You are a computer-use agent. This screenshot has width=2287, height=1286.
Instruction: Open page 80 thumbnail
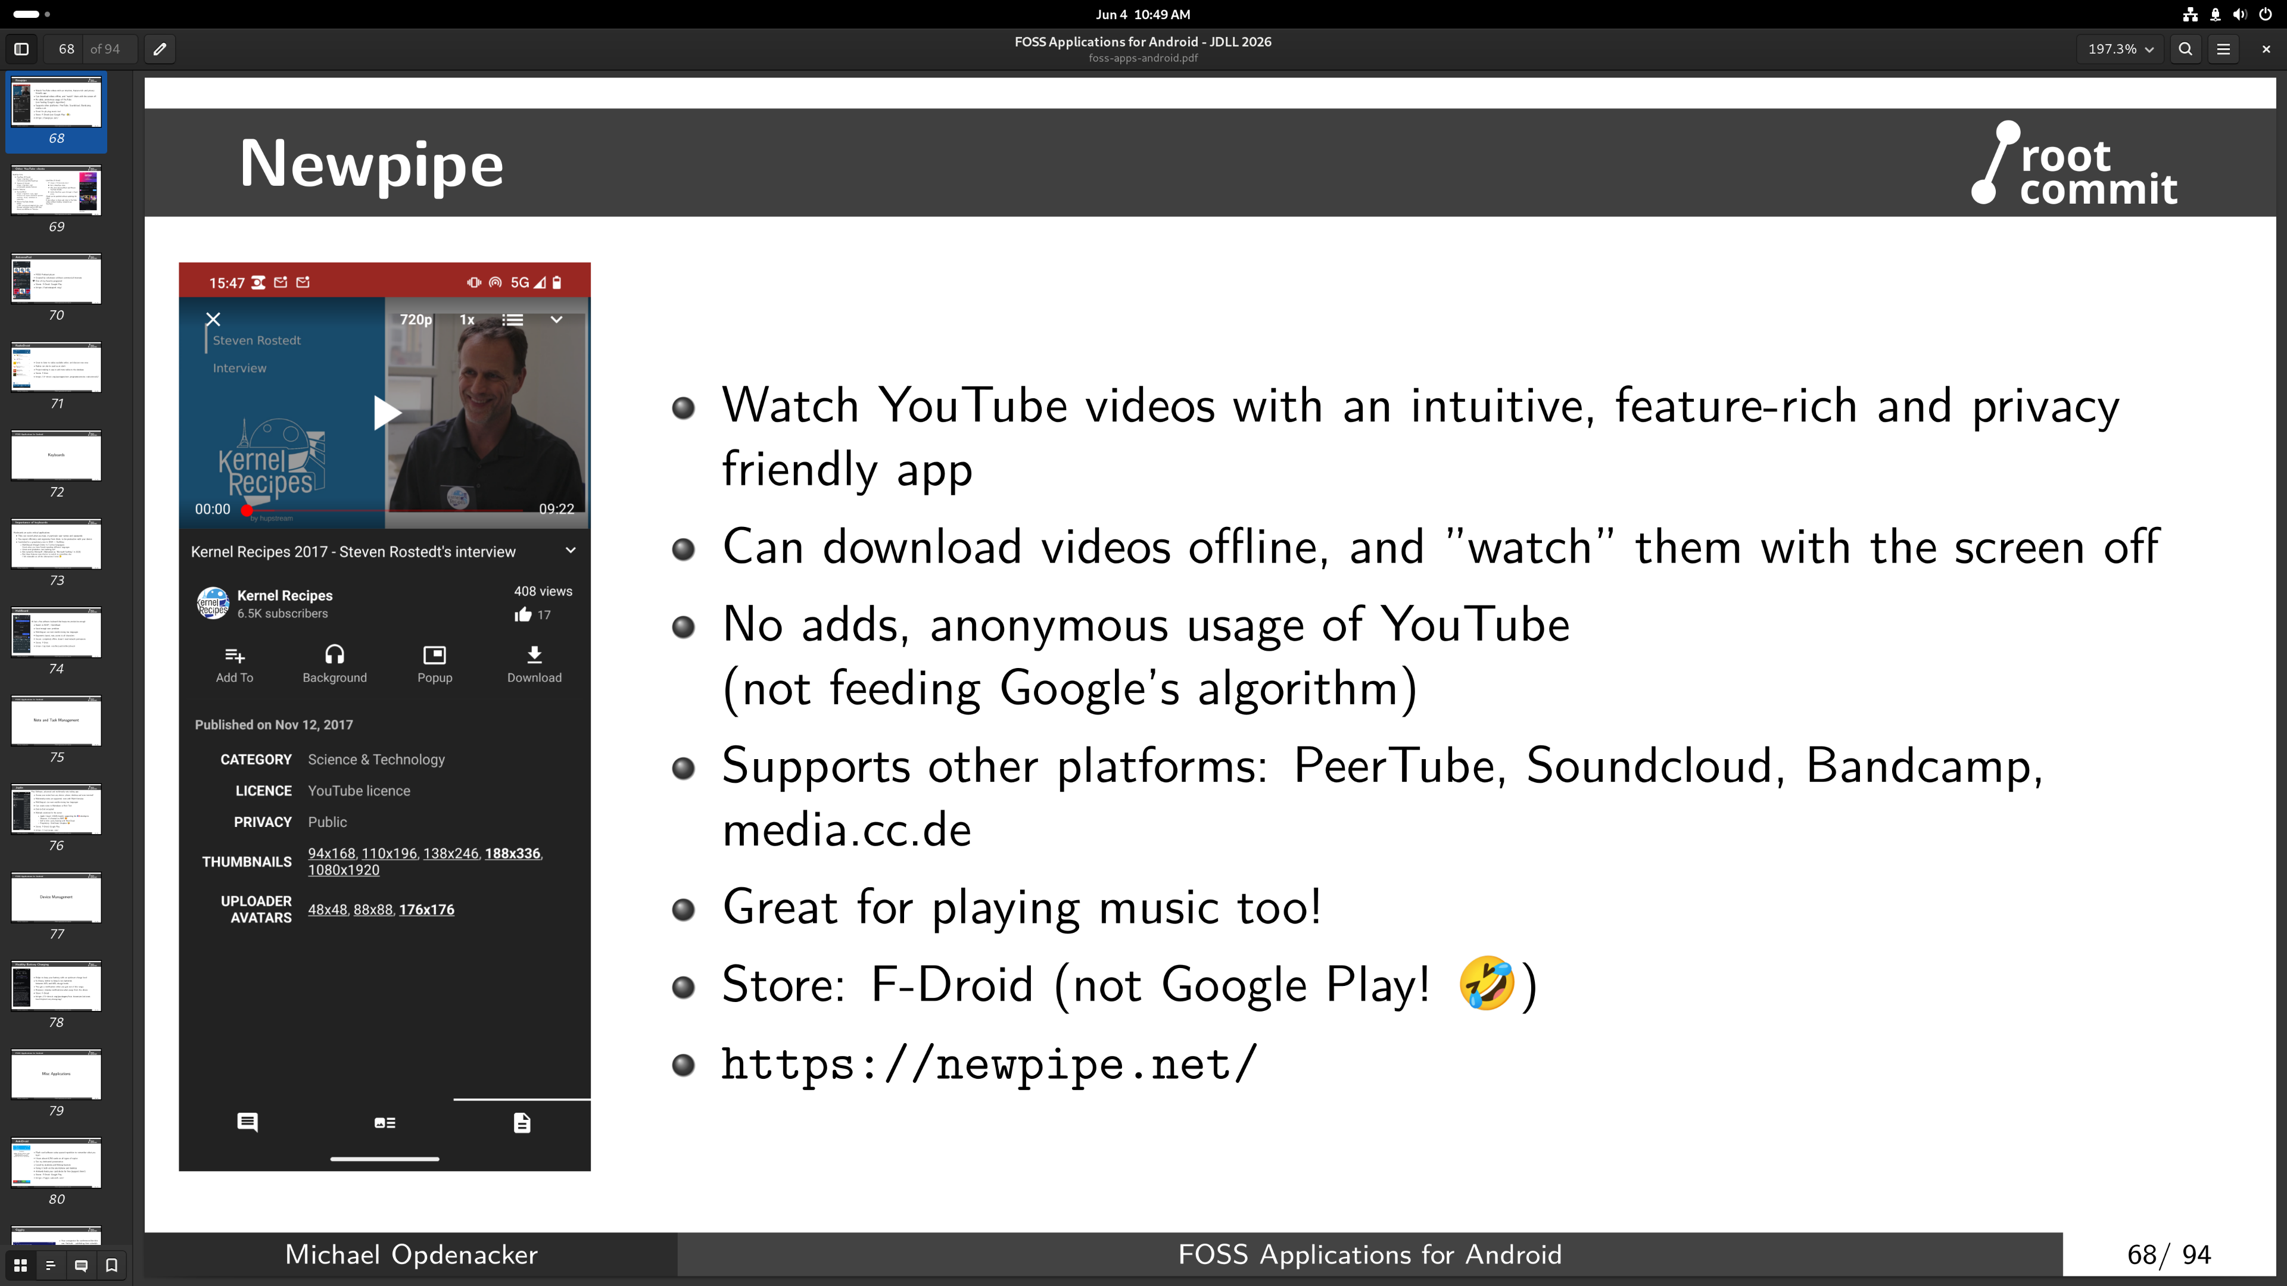(56, 1163)
